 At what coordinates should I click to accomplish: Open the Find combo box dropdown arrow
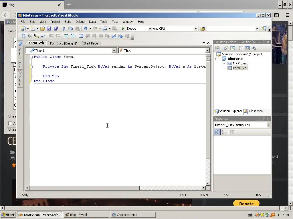point(257,29)
